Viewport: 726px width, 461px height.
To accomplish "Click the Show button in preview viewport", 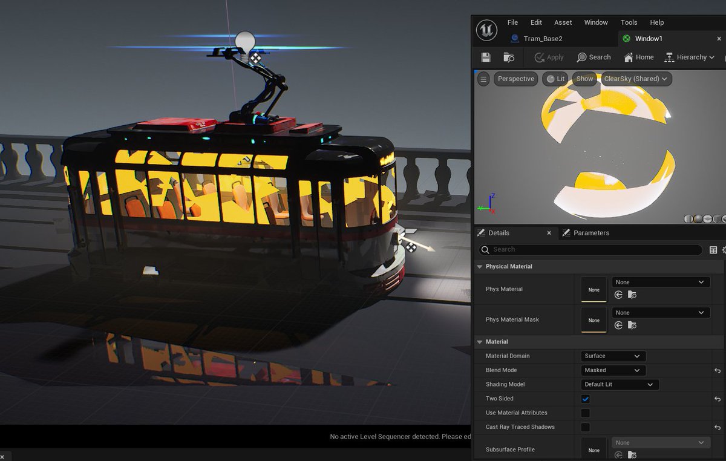I will [x=584, y=79].
